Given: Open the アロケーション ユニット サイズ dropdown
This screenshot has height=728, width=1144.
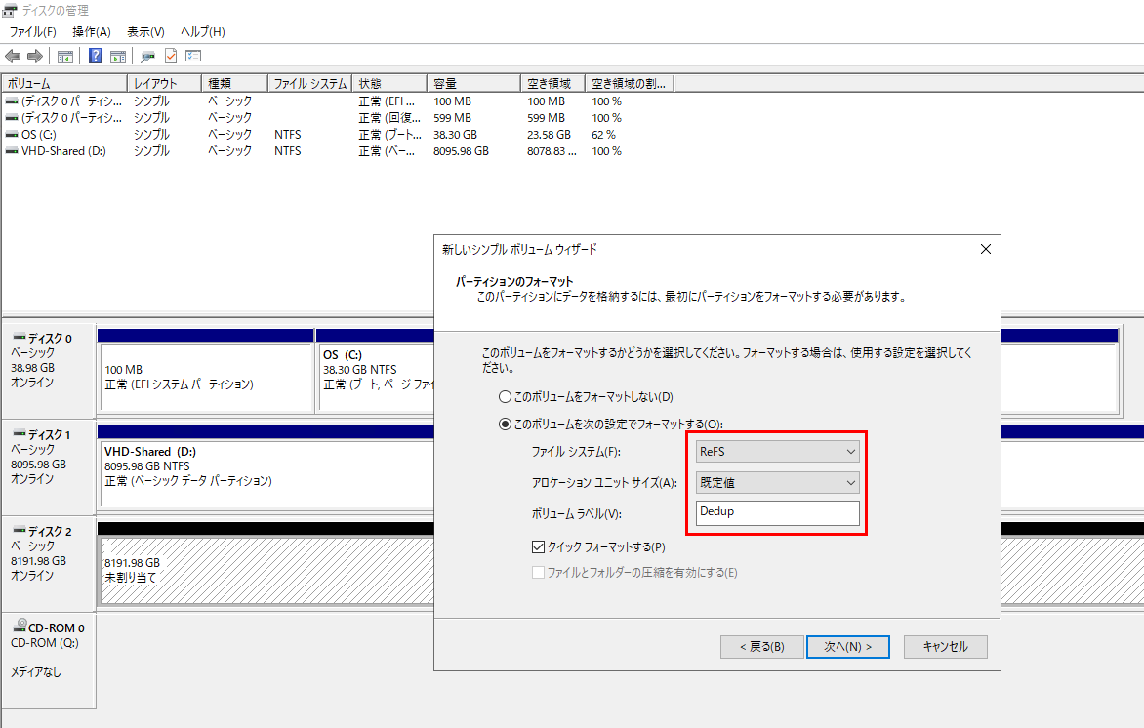Looking at the screenshot, I should 778,483.
